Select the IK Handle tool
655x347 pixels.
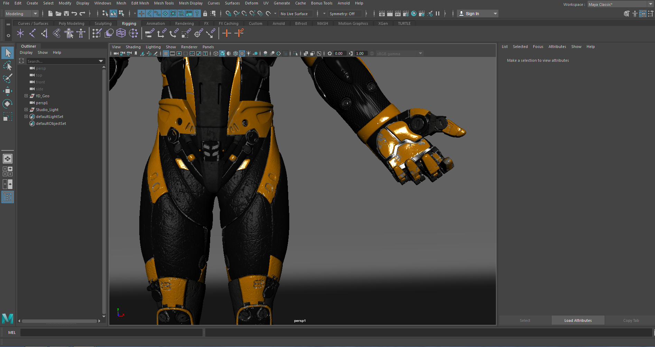(32, 33)
